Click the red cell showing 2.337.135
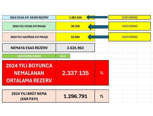The width and height of the screenshot is (153, 116). coord(75,73)
